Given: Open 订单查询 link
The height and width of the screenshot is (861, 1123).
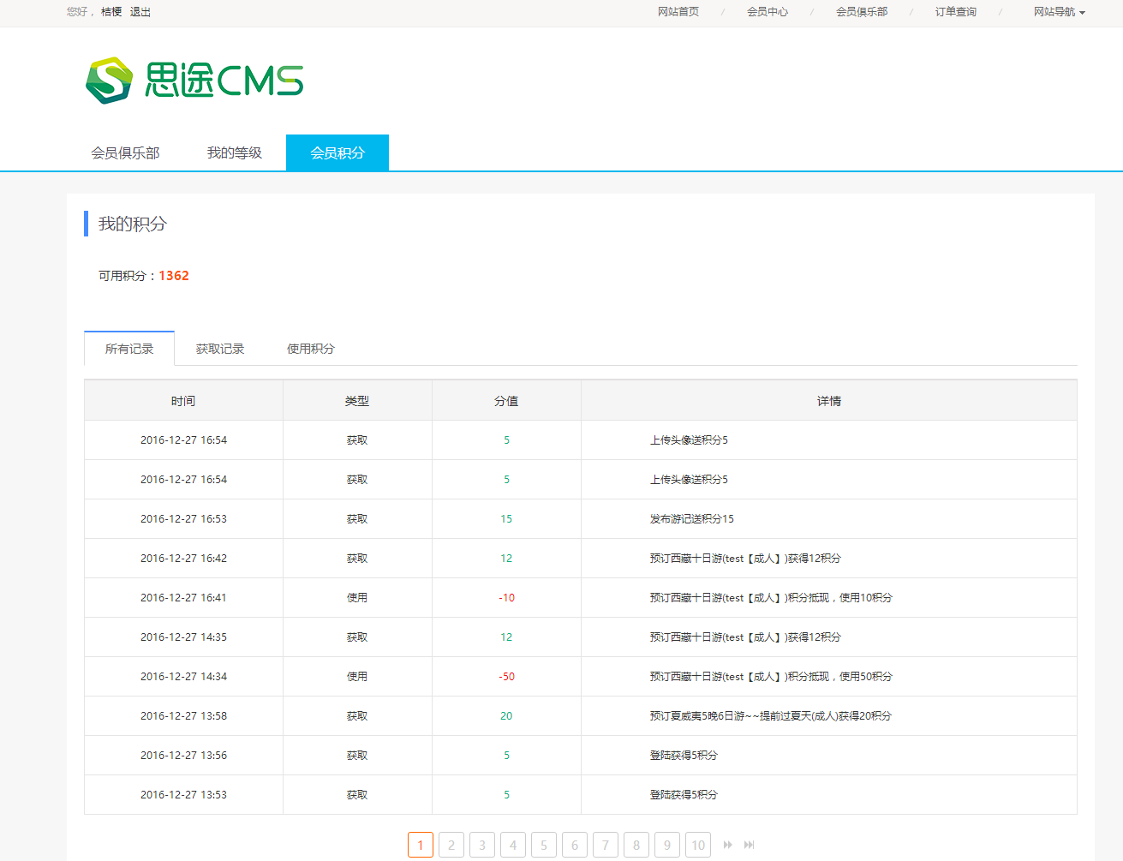Looking at the screenshot, I should point(956,12).
